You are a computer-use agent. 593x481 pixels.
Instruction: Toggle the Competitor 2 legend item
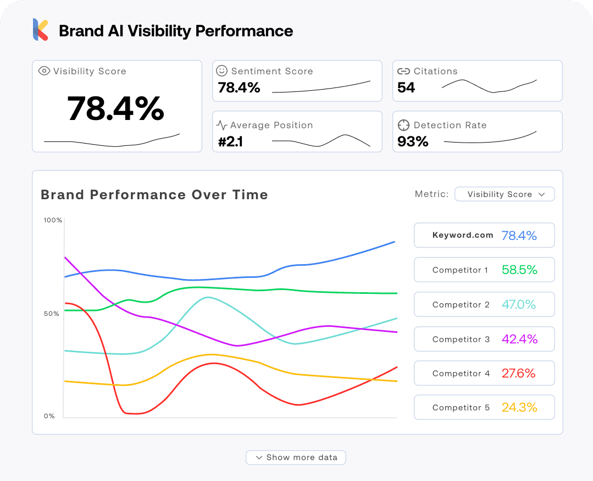point(484,304)
